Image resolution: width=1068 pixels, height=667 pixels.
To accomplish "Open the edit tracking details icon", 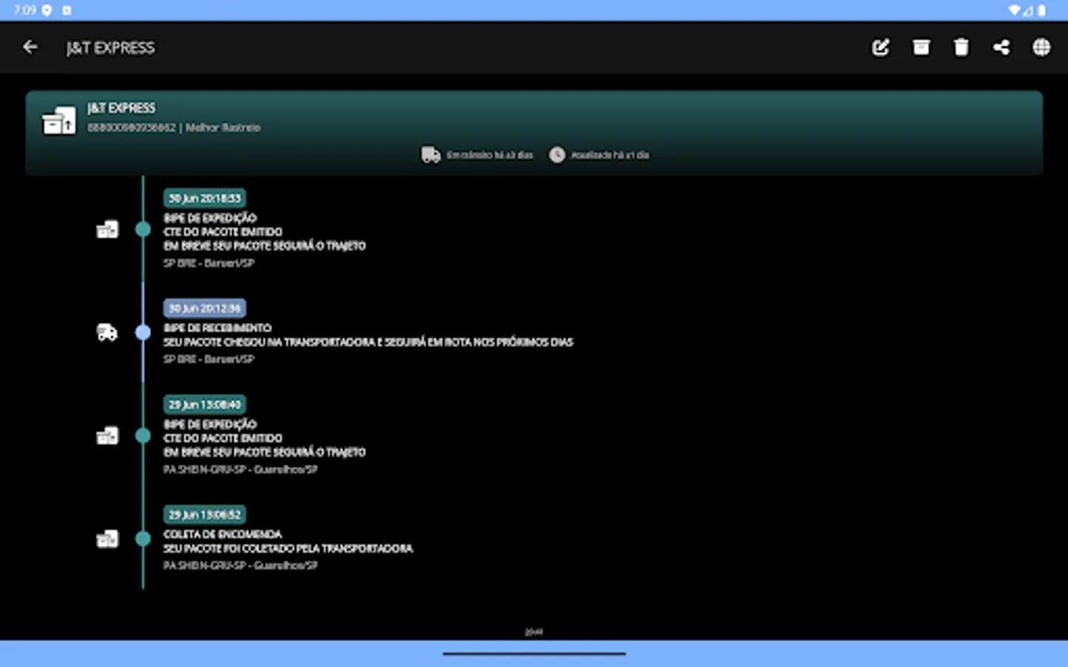I will pos(880,47).
